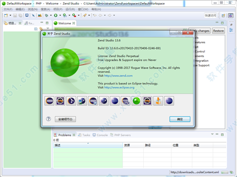Click the Git plugin icon in About dialog
Viewport: 237px width, 177px height.
[71, 101]
